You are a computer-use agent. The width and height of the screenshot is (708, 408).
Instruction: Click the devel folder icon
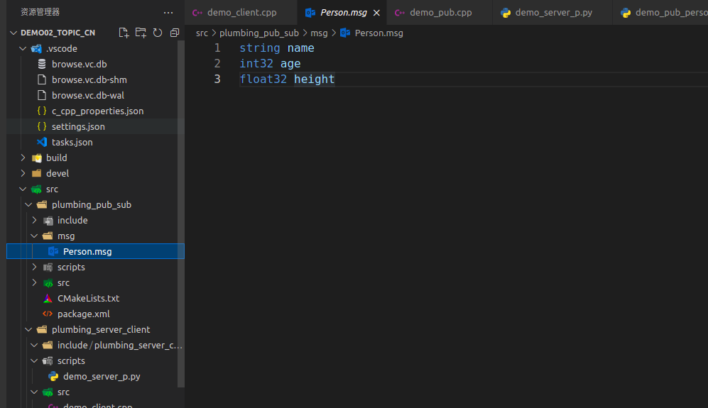tap(37, 173)
